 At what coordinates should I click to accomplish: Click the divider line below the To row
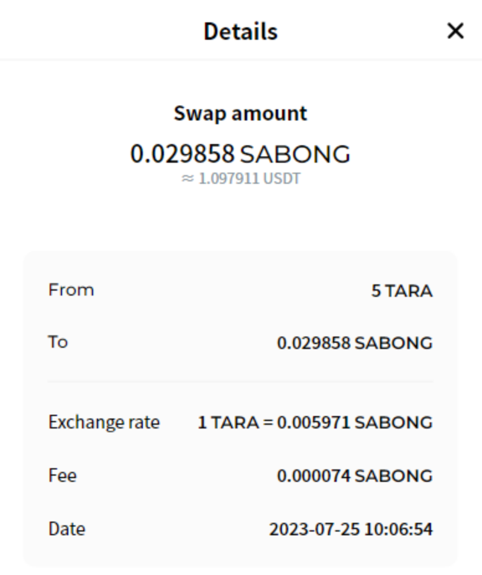240,382
